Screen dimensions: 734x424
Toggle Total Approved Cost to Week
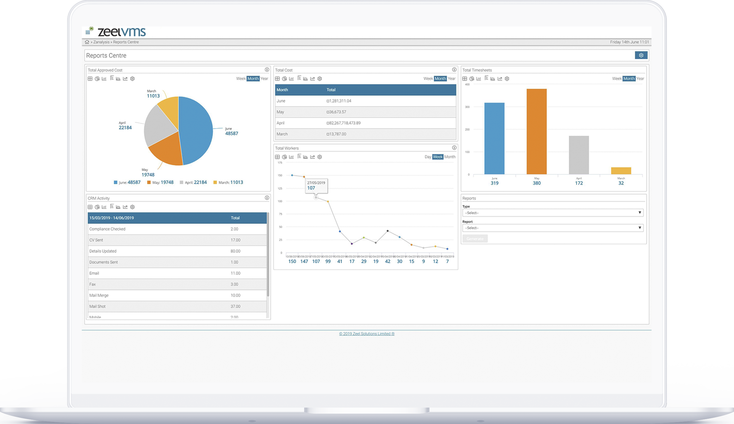click(241, 79)
